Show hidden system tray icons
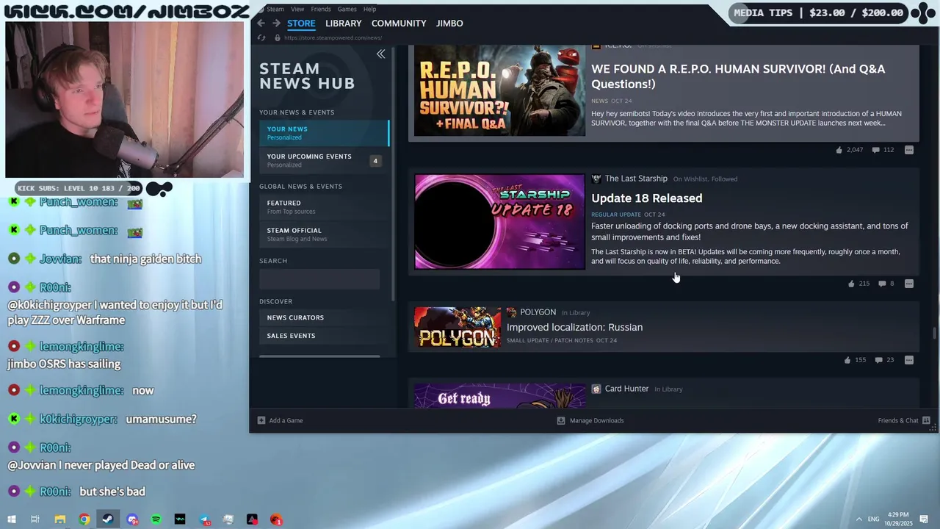 click(859, 519)
